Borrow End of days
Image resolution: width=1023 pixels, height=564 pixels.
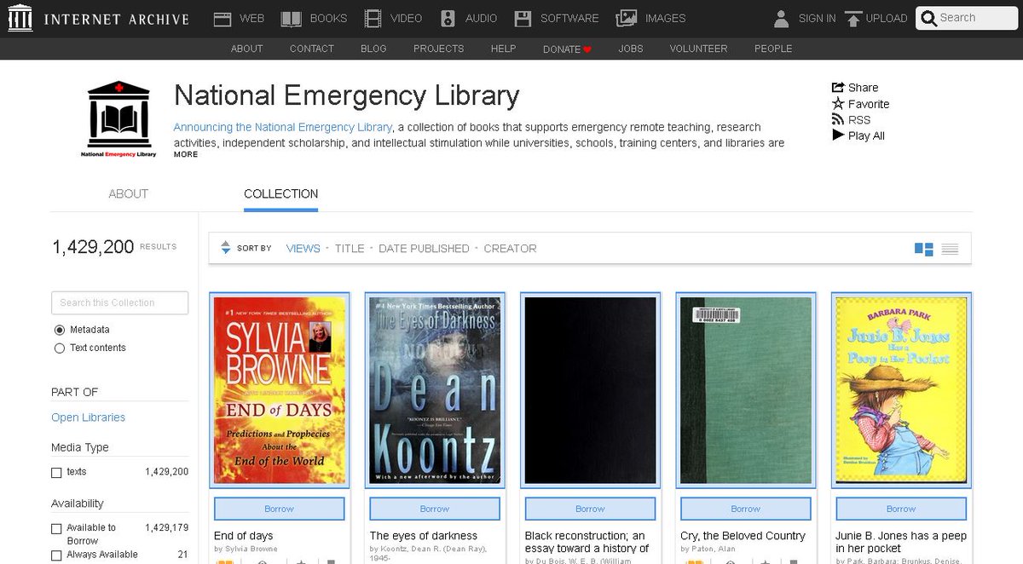click(x=279, y=509)
